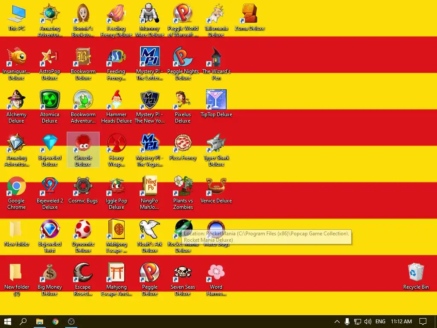Select the Atomica Deluxe shortcut
The width and height of the screenshot is (437, 328).
tap(50, 106)
